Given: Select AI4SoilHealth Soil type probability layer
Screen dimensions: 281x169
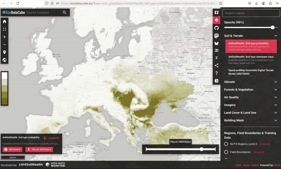Looking at the screenshot, I should (x=251, y=46).
